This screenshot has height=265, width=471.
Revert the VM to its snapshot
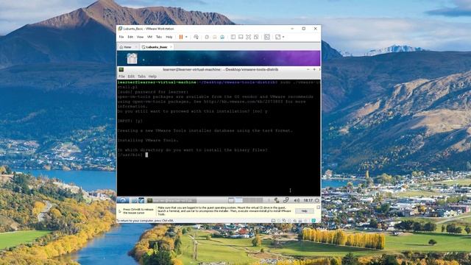(214, 37)
